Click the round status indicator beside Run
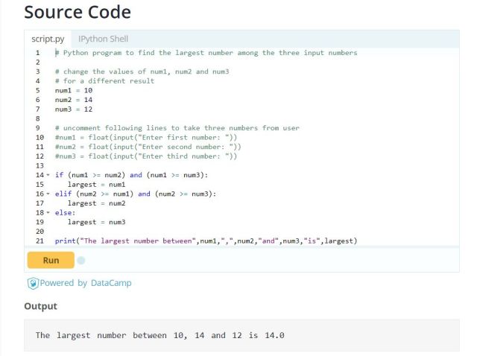 click(x=81, y=261)
